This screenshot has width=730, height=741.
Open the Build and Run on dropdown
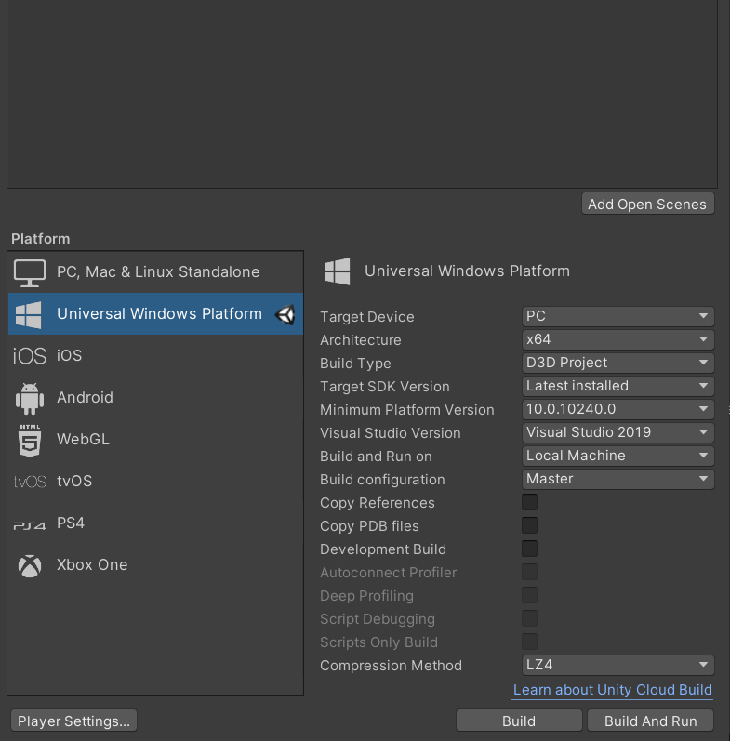click(x=618, y=456)
